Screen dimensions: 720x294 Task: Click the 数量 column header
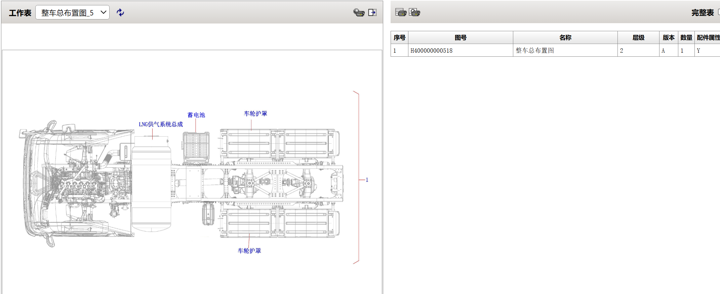pyautogui.click(x=686, y=38)
